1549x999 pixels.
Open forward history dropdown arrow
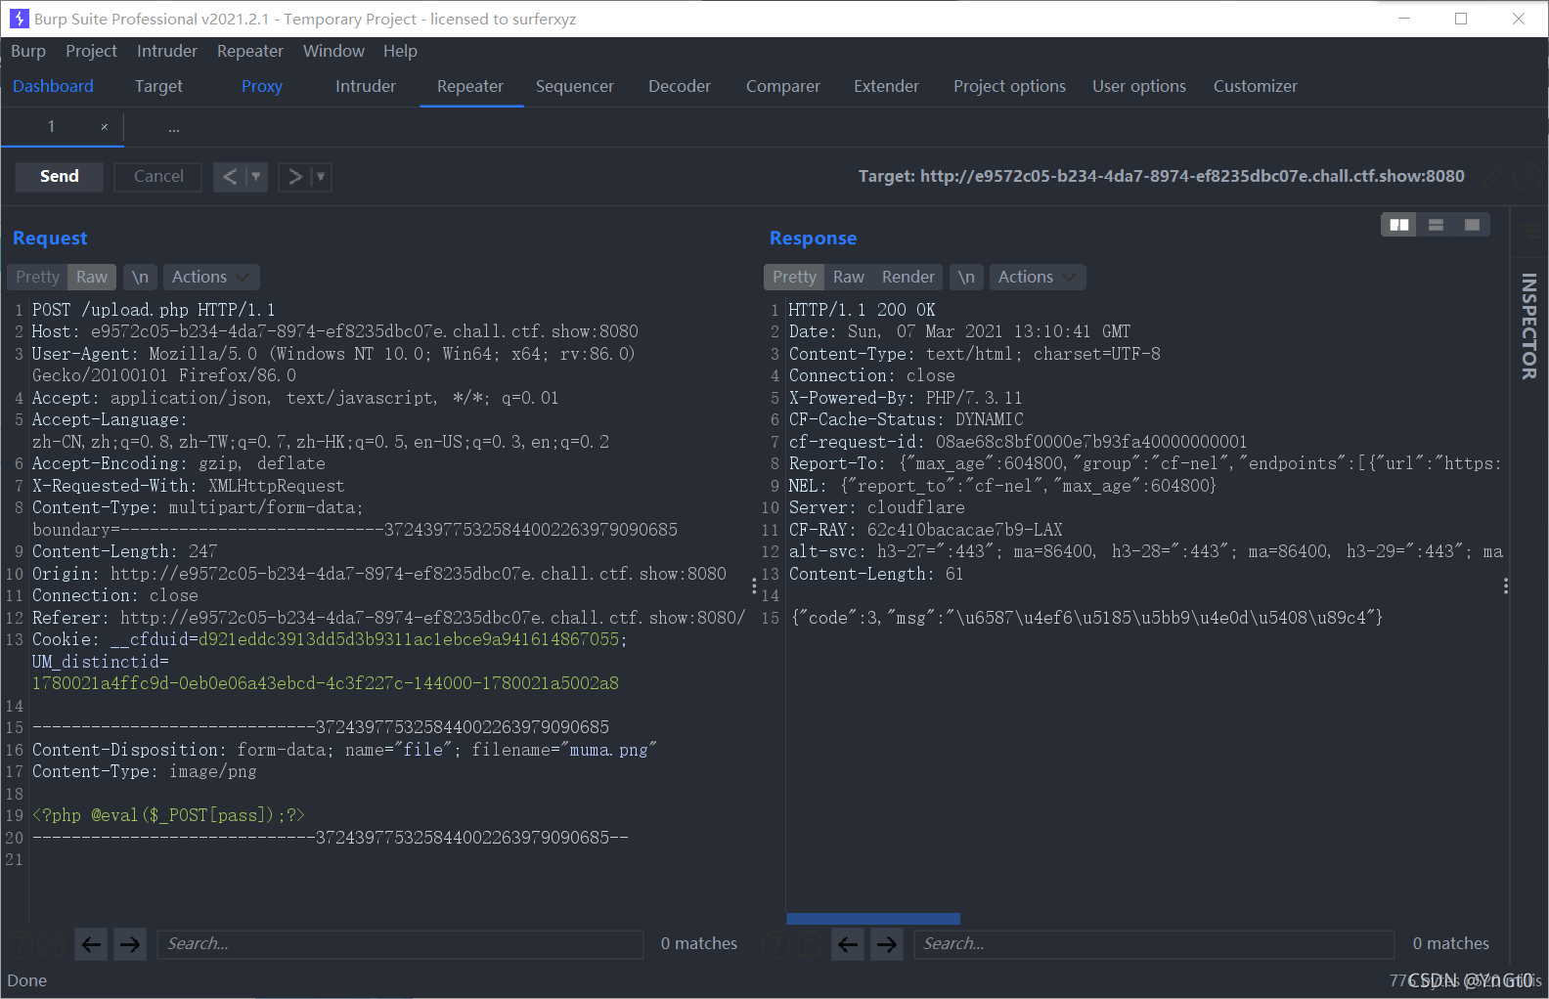[321, 177]
